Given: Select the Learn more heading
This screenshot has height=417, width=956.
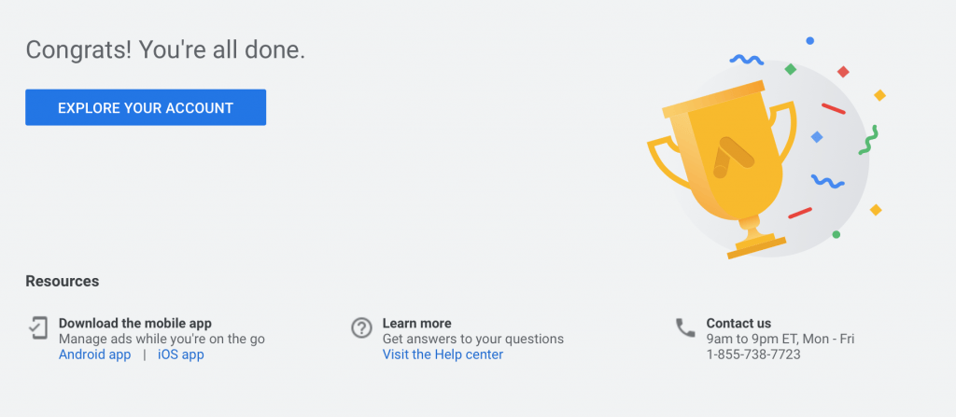Looking at the screenshot, I should (x=416, y=323).
